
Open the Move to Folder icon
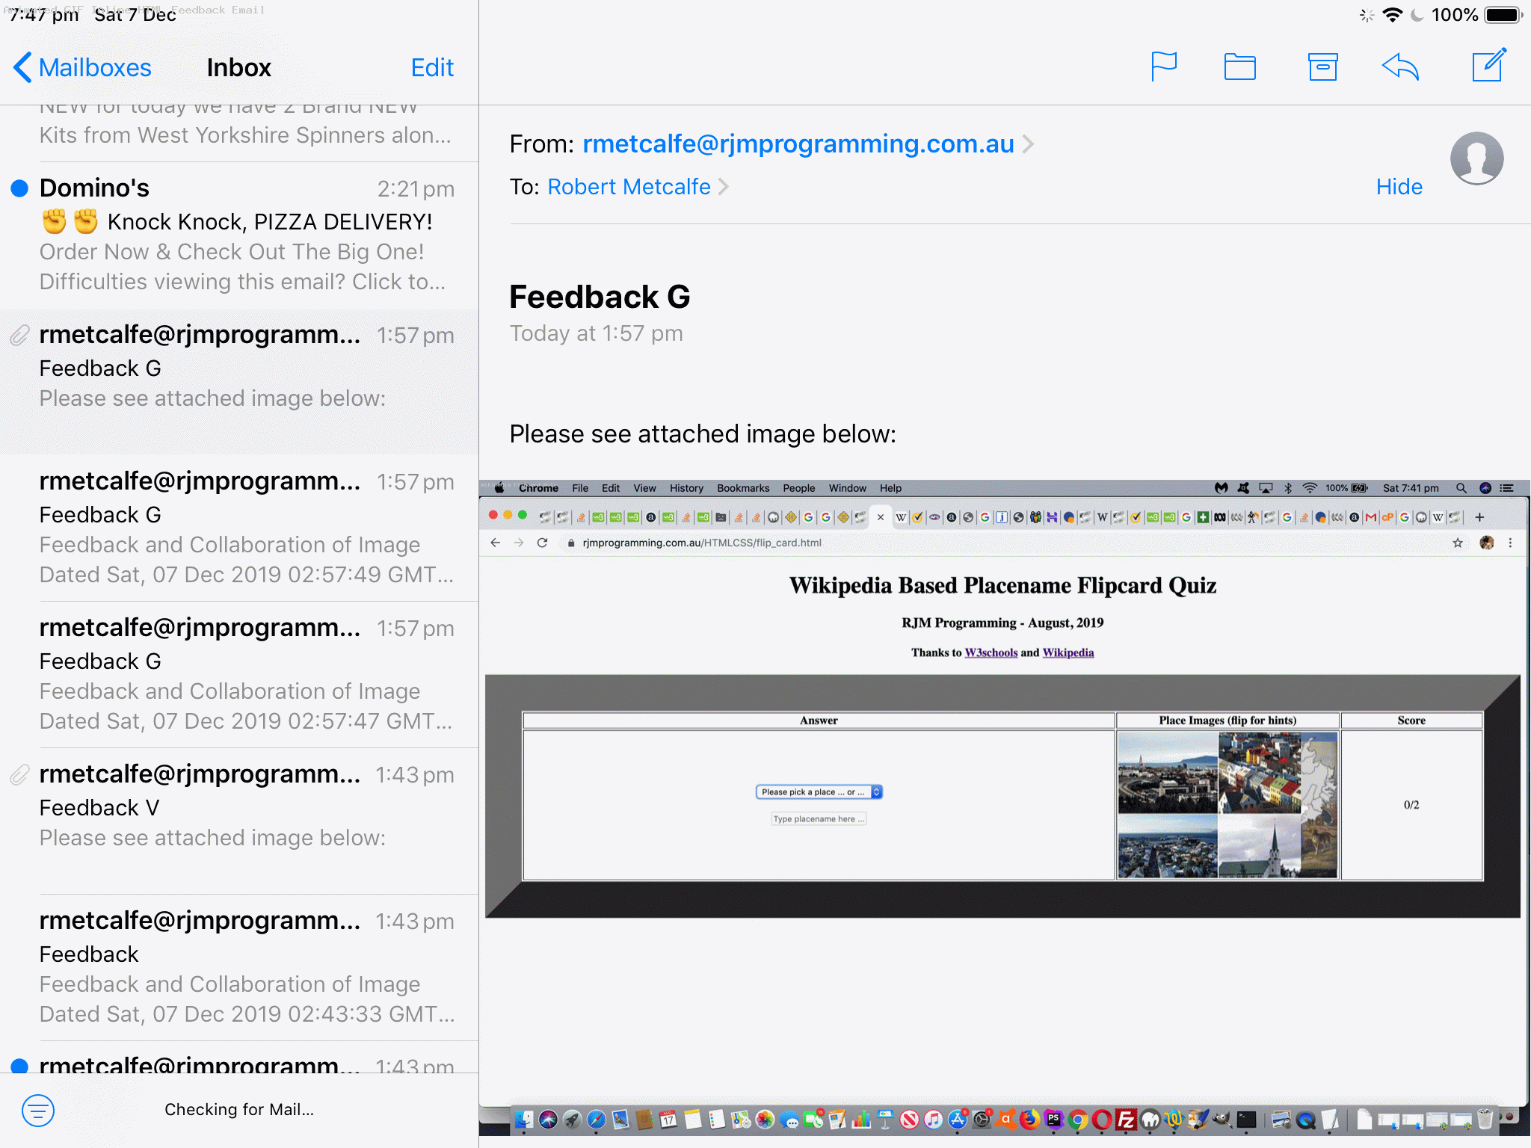[1239, 67]
